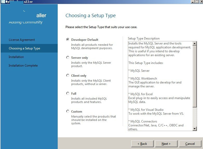Click the installer window title bar icon
The height and width of the screenshot is (149, 203).
(x=3, y=2)
